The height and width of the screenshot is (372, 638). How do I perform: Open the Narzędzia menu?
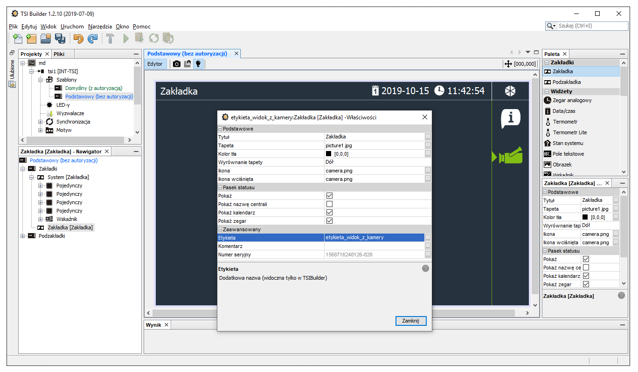[x=100, y=27]
